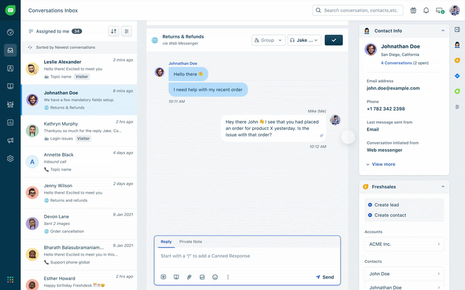The height and width of the screenshot is (290, 465).
Task: Open Jenny Wilson's conversation
Action: coord(79,193)
